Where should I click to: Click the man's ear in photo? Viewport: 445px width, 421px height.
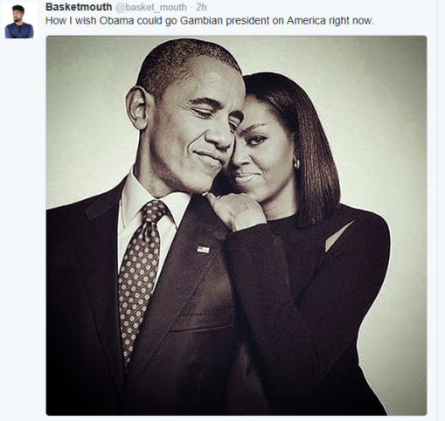click(136, 107)
